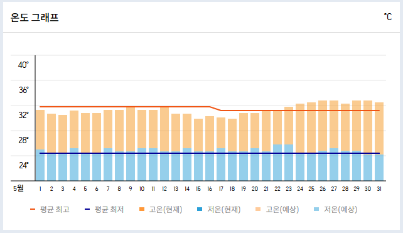Click day 24 on the x-axis
The height and width of the screenshot is (233, 403).
[x=300, y=189]
